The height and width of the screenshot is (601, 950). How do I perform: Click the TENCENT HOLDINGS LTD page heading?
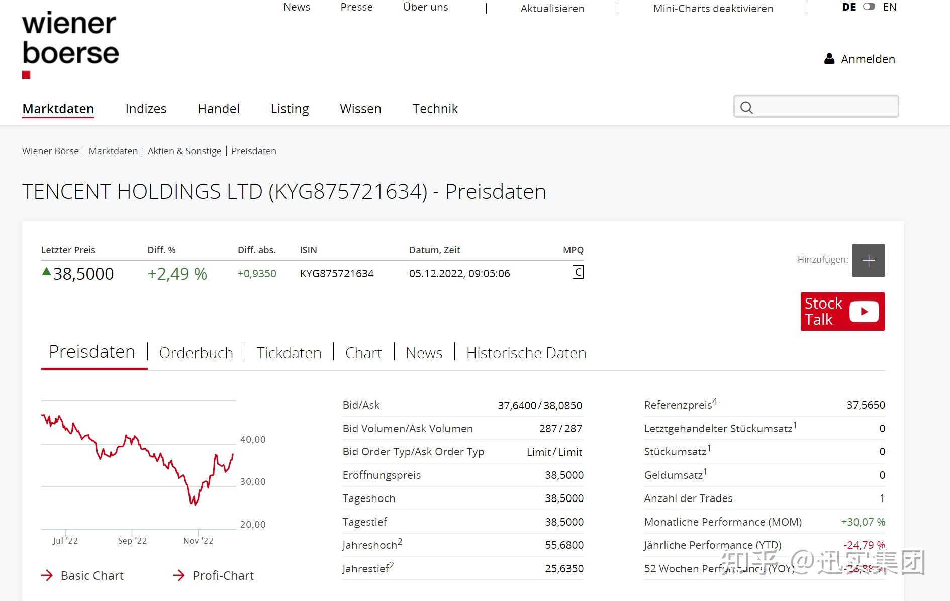click(x=284, y=192)
